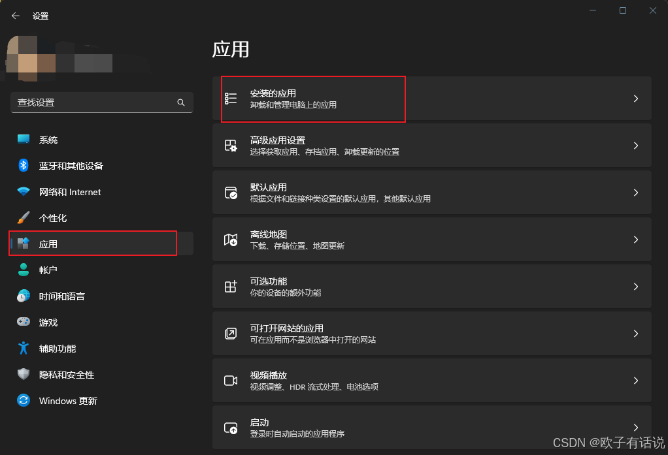668x455 pixels.
Task: Click the Wi-Fi icon for 网络和 Internet
Action: (24, 191)
